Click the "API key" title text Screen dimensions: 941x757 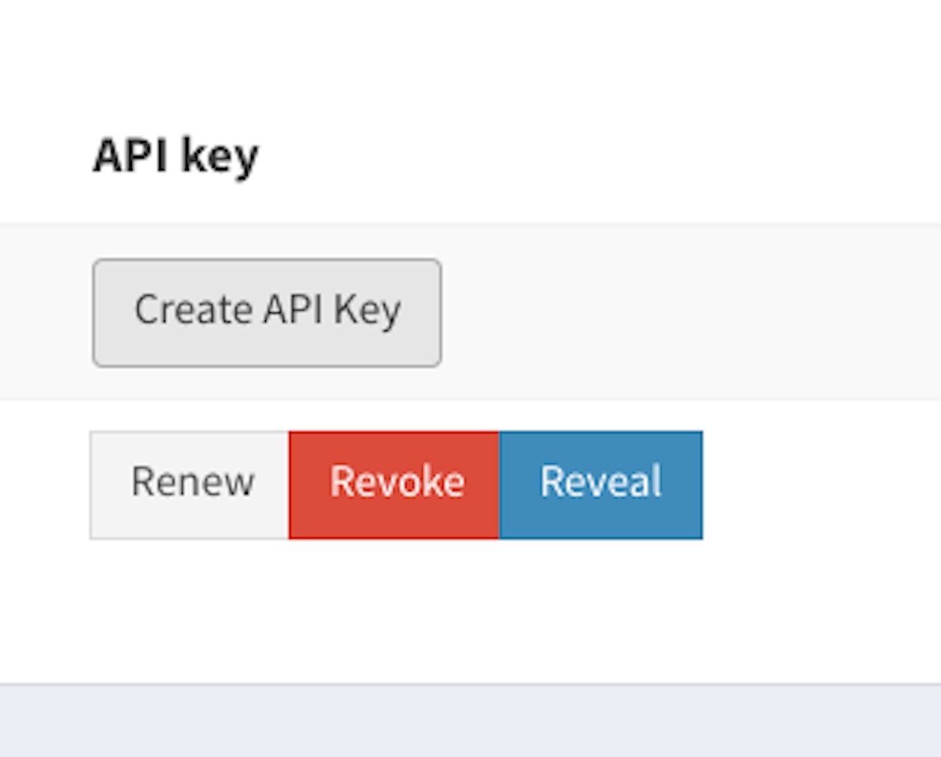pos(176,156)
